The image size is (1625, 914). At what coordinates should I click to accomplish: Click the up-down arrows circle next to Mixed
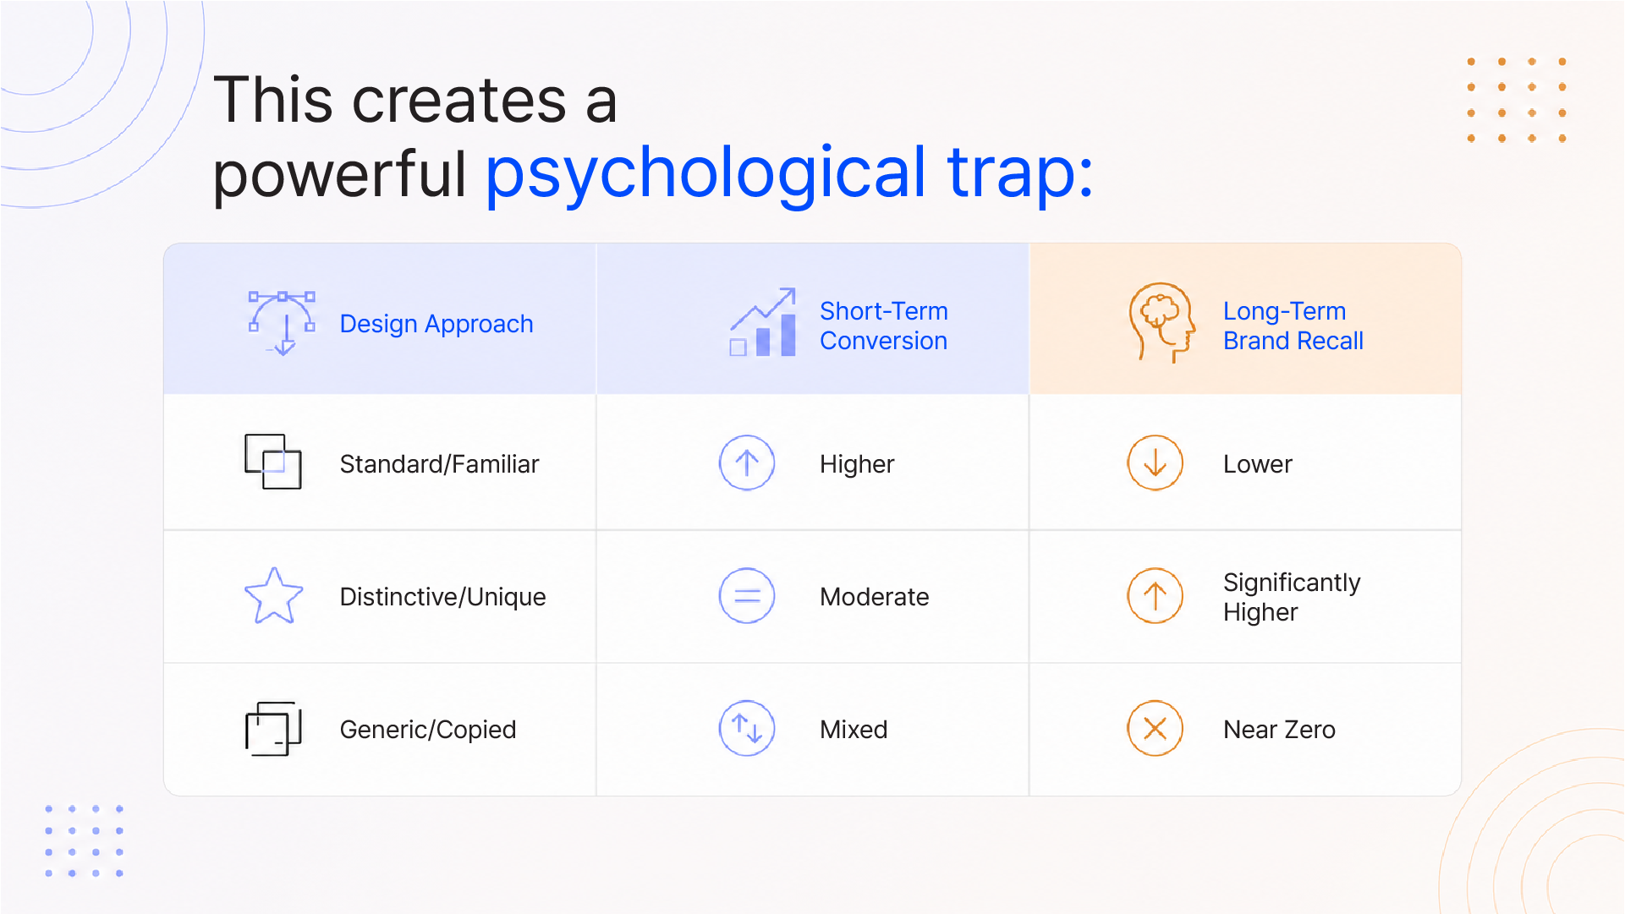pyautogui.click(x=747, y=729)
